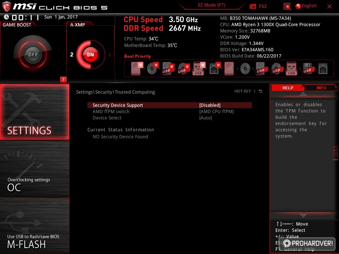Click the AMD fTPM switch label
The image size is (339, 254).
[111, 111]
